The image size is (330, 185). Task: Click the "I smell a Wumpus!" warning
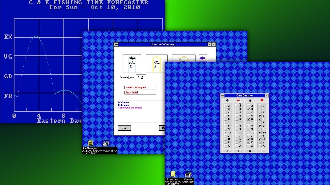point(140,88)
